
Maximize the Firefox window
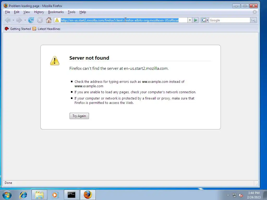245,6
